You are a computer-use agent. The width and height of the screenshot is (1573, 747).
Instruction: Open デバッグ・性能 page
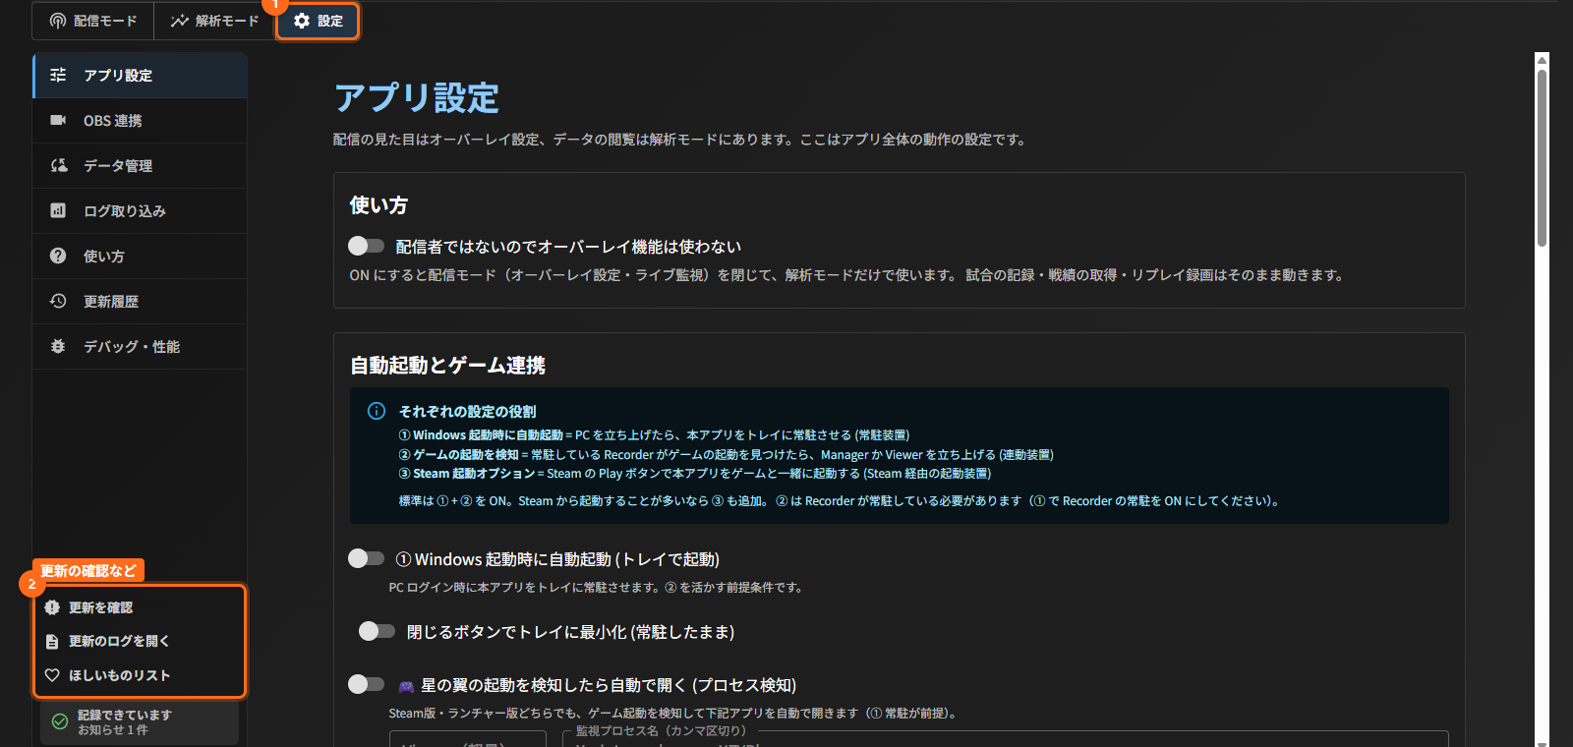[140, 347]
